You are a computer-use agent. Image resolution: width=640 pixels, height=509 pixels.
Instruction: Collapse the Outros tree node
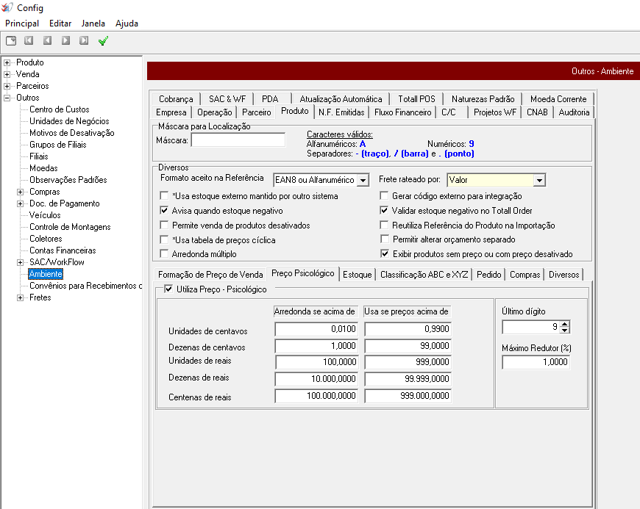pyautogui.click(x=7, y=98)
